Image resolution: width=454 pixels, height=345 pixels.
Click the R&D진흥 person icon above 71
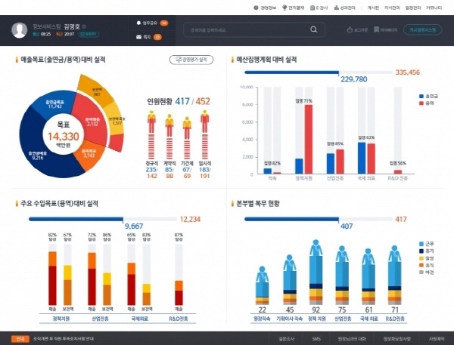[x=395, y=254]
